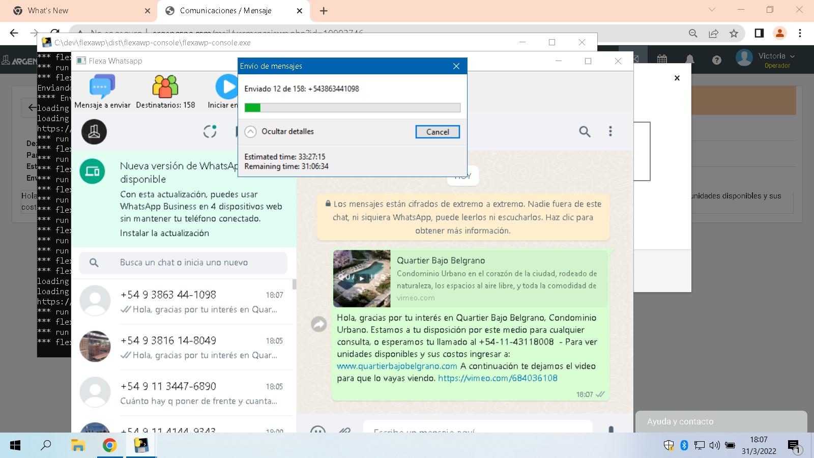814x458 pixels.
Task: Bookmark this page star icon
Action: [734, 33]
